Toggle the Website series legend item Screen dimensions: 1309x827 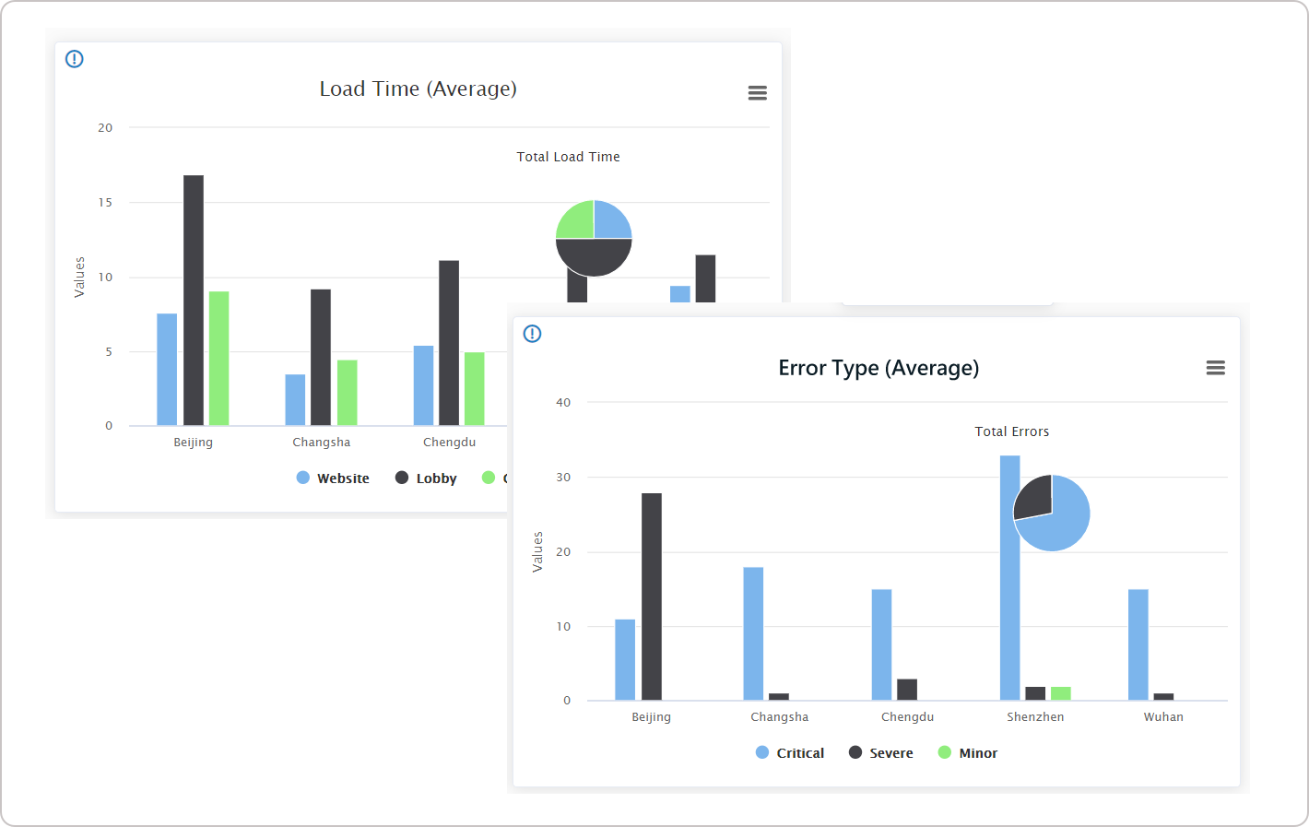click(x=333, y=478)
